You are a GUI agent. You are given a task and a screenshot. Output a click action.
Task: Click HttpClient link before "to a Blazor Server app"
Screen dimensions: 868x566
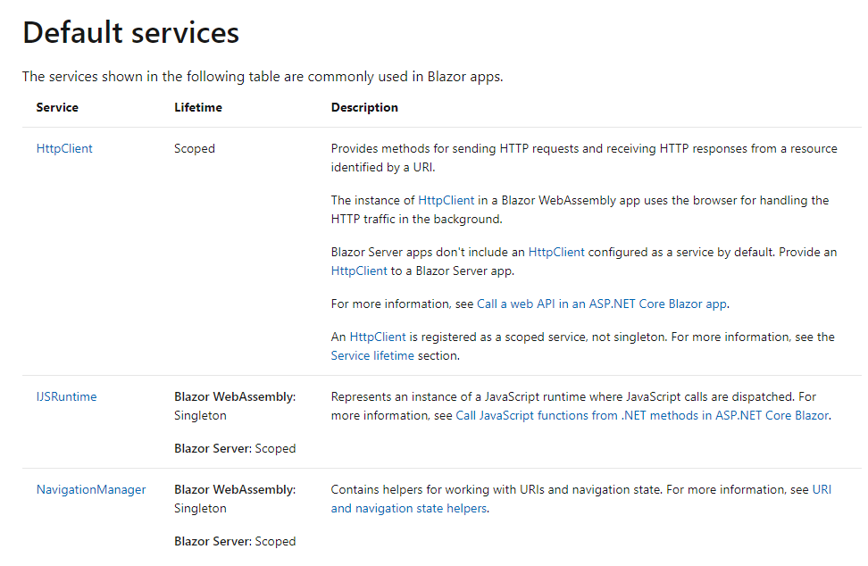coord(359,271)
